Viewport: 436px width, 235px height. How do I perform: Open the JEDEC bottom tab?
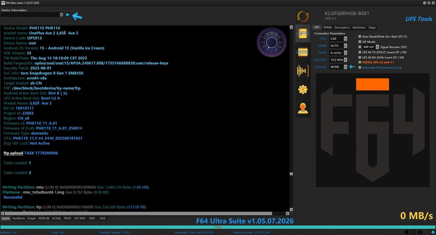coord(44,218)
